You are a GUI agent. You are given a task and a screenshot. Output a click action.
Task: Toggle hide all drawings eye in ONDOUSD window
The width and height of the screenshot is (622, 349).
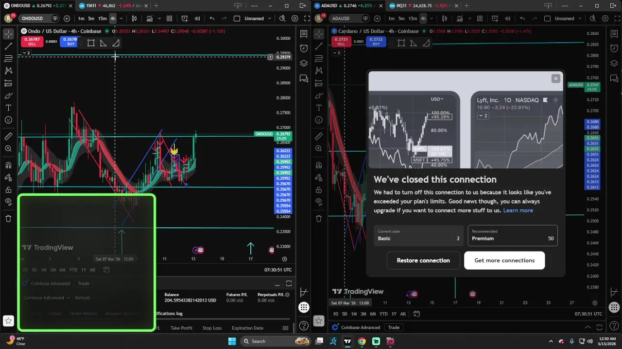click(8, 202)
